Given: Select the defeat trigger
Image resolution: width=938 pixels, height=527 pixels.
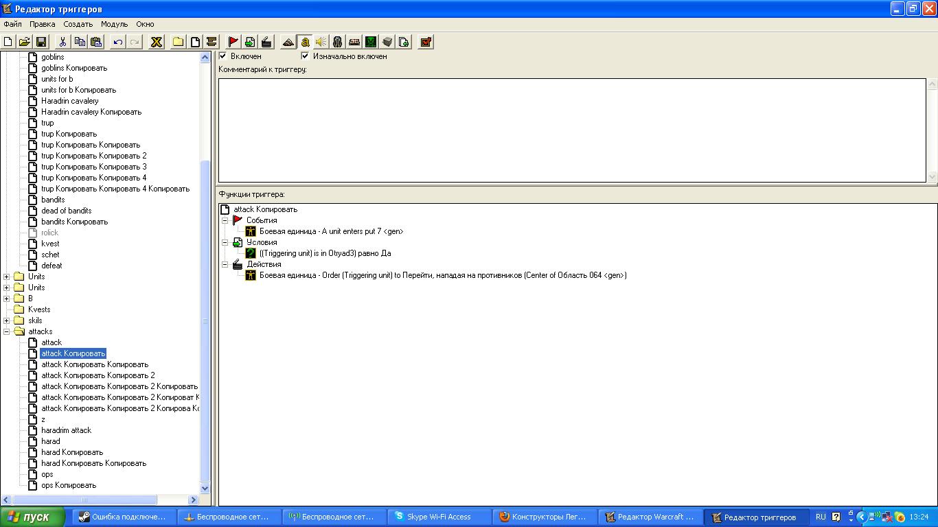Looking at the screenshot, I should 52,266.
